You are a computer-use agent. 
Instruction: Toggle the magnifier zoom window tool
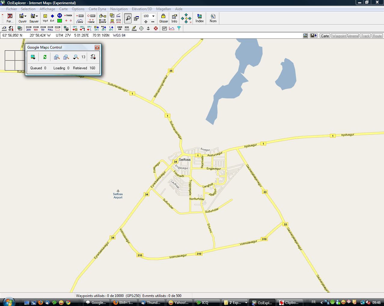point(128,18)
